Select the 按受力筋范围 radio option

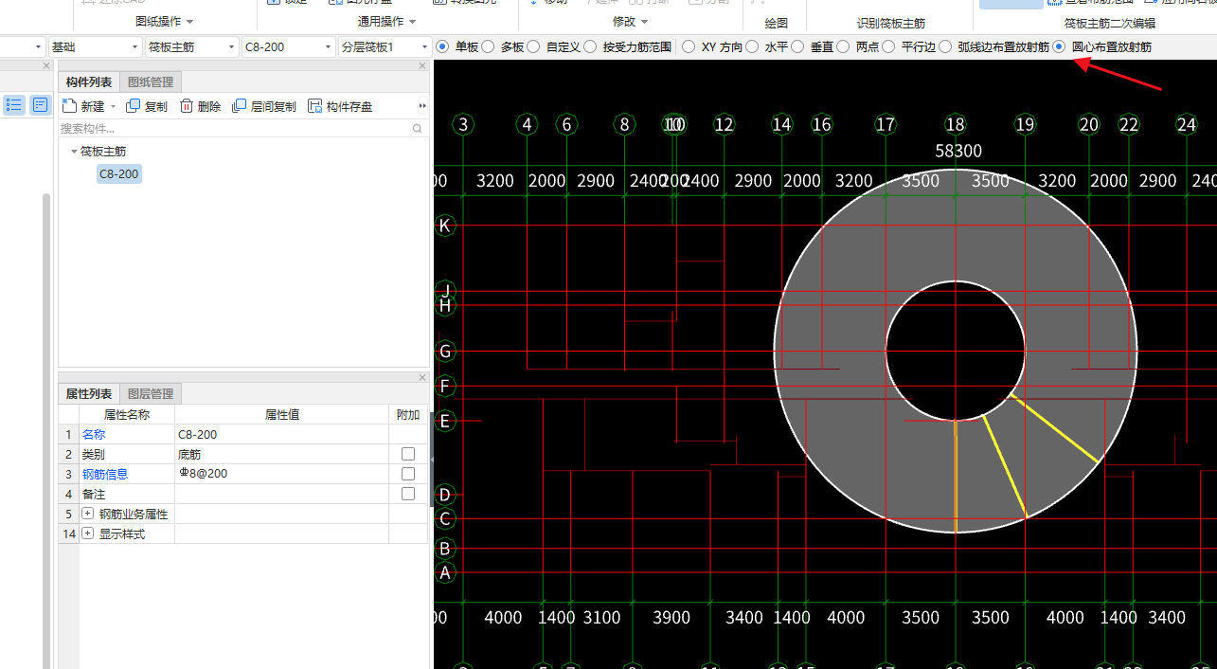point(590,46)
